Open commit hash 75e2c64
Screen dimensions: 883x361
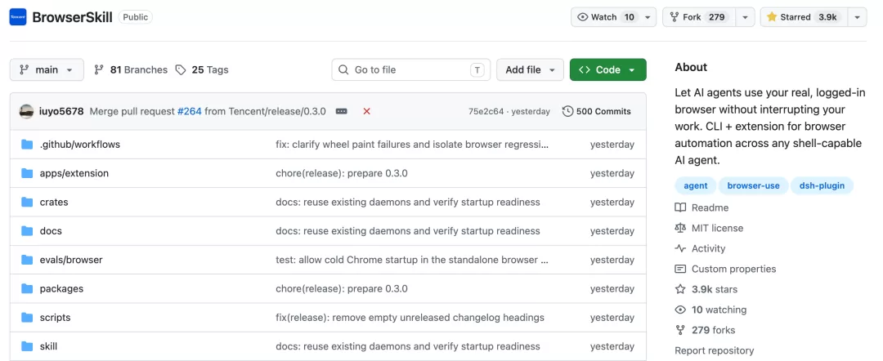pyautogui.click(x=486, y=111)
